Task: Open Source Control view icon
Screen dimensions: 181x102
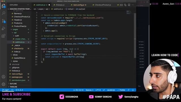Action: [3, 21]
